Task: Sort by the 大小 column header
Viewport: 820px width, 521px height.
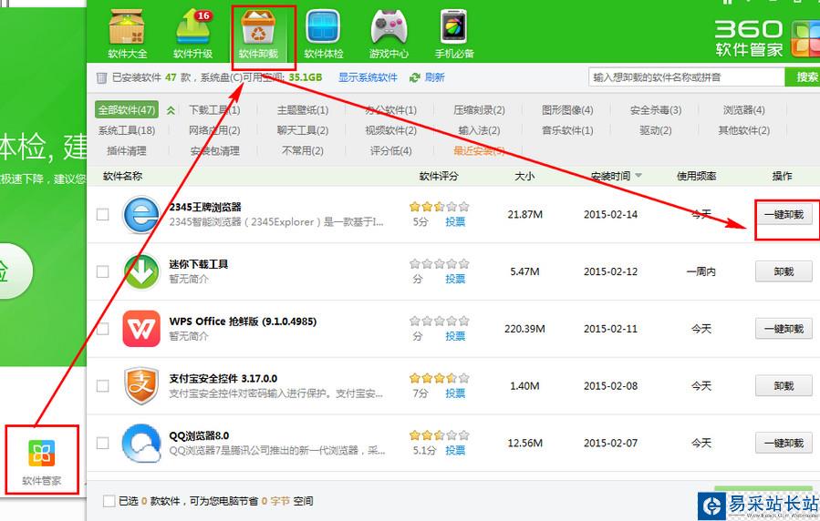Action: click(524, 176)
